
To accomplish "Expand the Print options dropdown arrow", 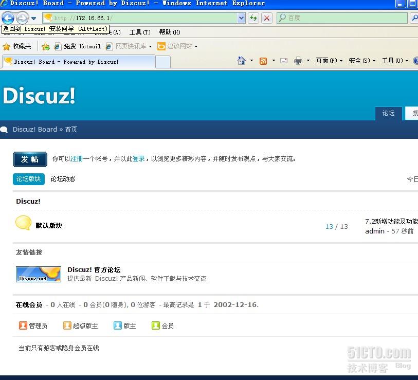I will (308, 61).
